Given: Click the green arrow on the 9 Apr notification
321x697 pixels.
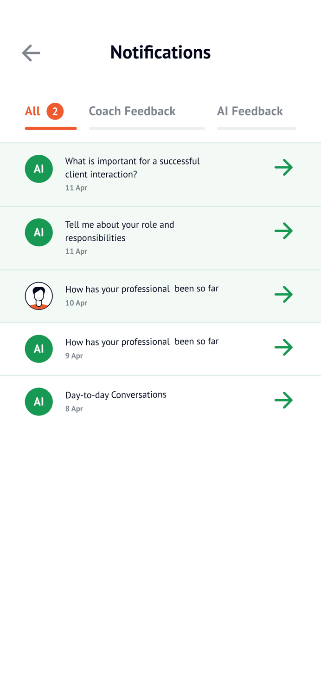Looking at the screenshot, I should pyautogui.click(x=284, y=347).
